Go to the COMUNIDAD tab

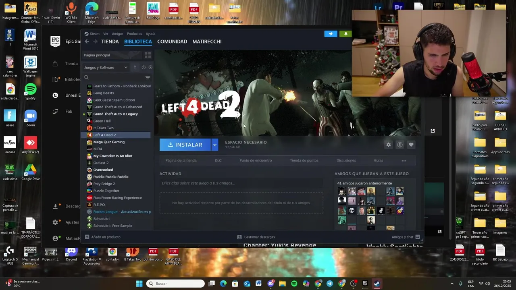point(172,41)
